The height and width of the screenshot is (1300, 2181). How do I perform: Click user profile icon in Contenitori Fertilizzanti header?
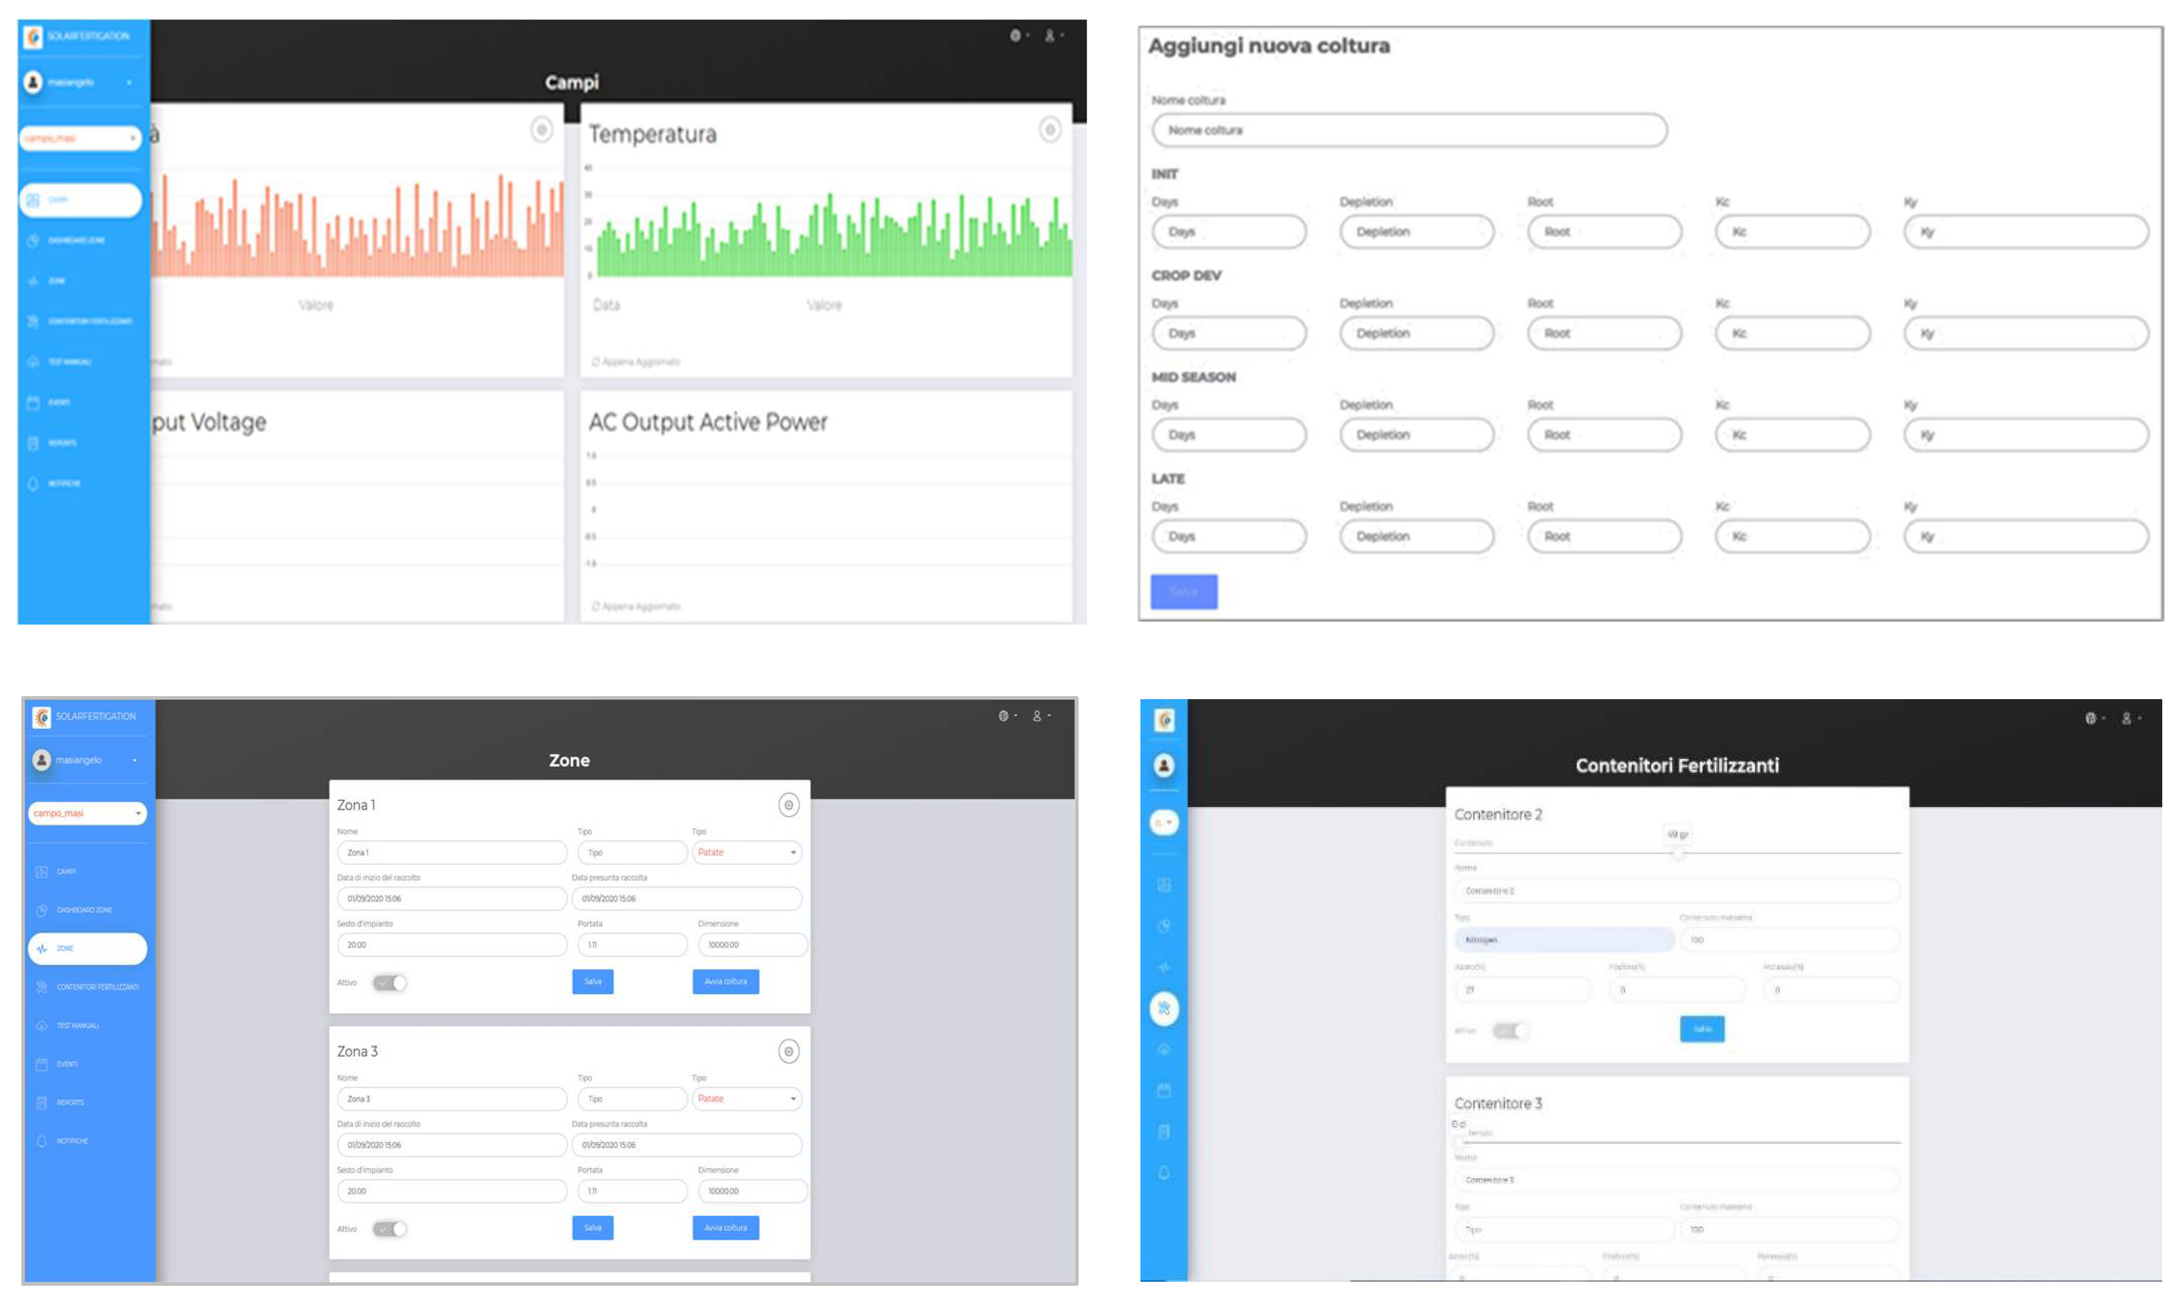(2126, 718)
